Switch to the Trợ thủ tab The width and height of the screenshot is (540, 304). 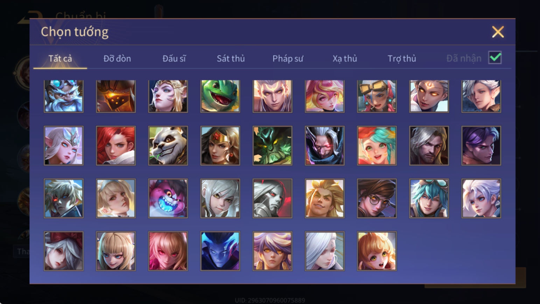pyautogui.click(x=402, y=58)
